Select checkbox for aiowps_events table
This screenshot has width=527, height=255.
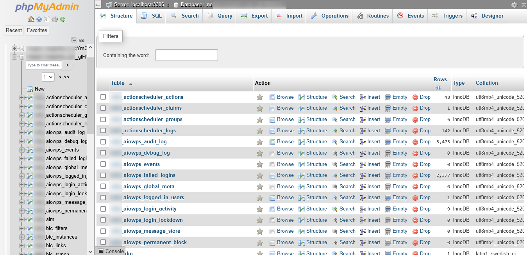tap(103, 164)
